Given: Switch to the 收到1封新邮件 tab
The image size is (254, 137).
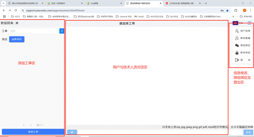Looking at the screenshot, I should point(65,3).
